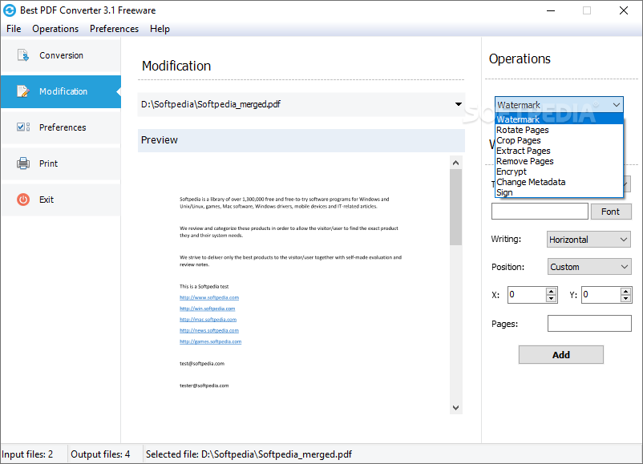The image size is (643, 464).
Task: Decrease the X value with down arrow
Action: coord(551,299)
